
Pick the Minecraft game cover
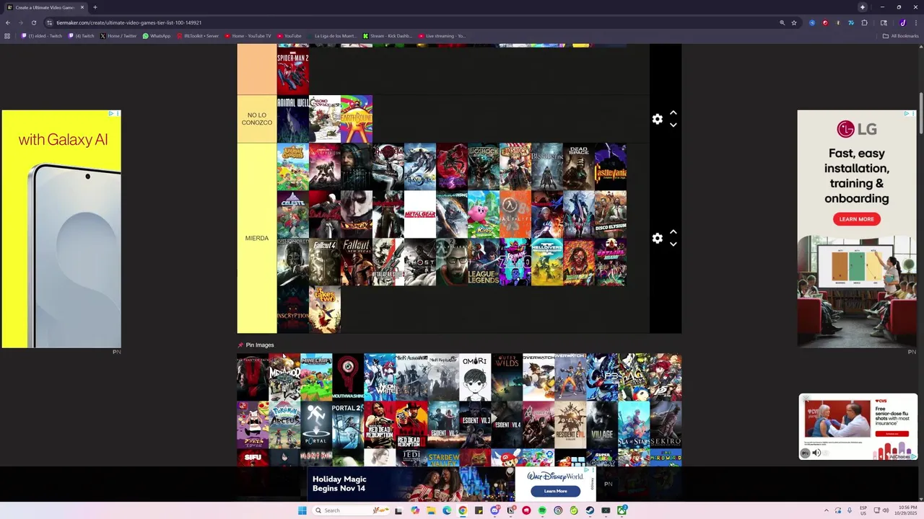pos(316,377)
